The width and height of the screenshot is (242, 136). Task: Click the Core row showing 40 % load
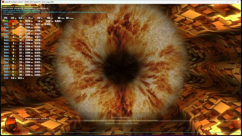(22, 46)
